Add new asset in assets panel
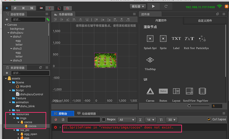The image size is (229, 139). tap(7, 73)
